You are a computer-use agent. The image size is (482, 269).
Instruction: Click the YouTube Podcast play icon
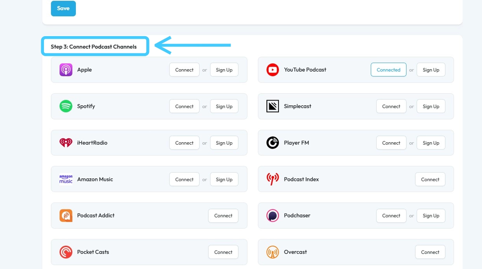(x=272, y=70)
